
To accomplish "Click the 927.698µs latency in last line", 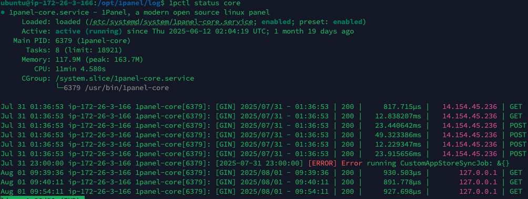I will pos(402,191).
